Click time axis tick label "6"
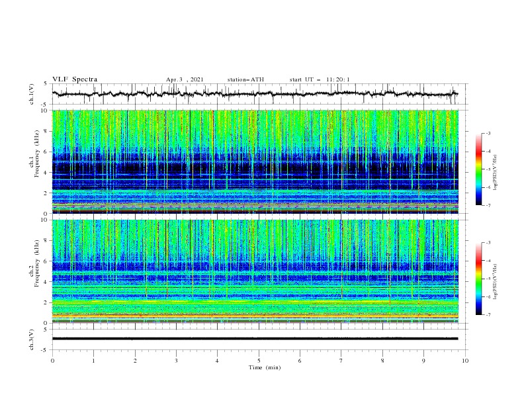This screenshot has height=405, width=524. pyautogui.click(x=300, y=361)
